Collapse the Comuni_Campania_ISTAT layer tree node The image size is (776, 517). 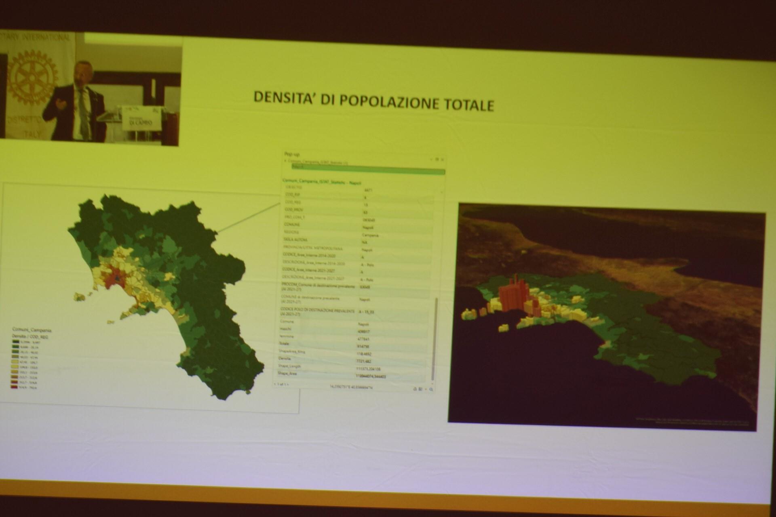pyautogui.click(x=285, y=161)
